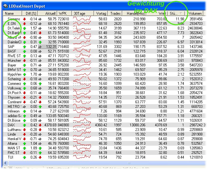
Task: Click the 30Tage column header
Action: pyautogui.click(x=83, y=14)
